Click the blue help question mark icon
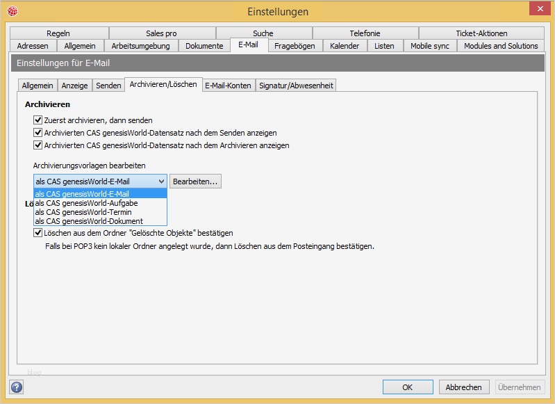 click(17, 387)
